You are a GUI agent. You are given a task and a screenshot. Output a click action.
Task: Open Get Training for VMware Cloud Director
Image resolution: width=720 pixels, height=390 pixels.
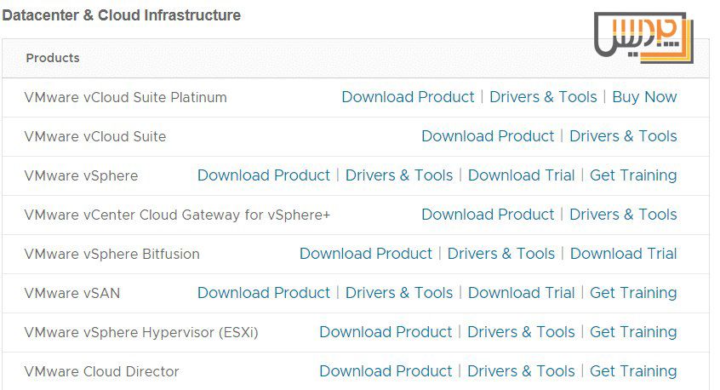click(x=633, y=371)
